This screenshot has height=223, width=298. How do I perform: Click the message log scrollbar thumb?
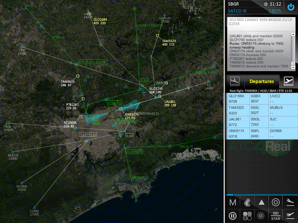[293, 64]
